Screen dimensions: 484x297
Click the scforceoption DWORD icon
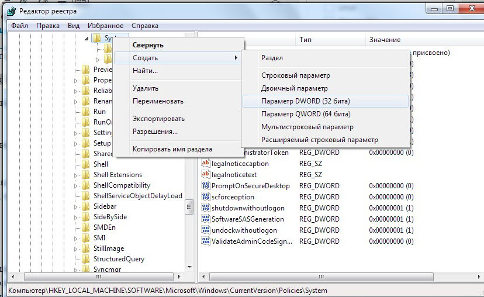click(205, 196)
